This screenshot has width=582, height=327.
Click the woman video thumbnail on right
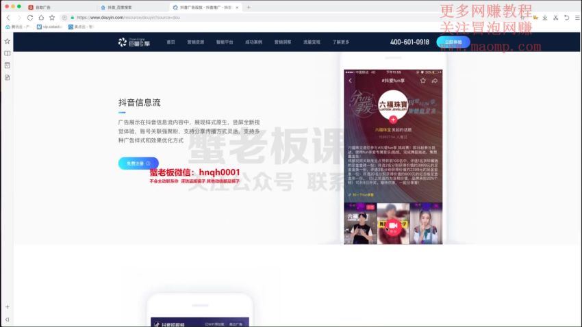(x=426, y=224)
